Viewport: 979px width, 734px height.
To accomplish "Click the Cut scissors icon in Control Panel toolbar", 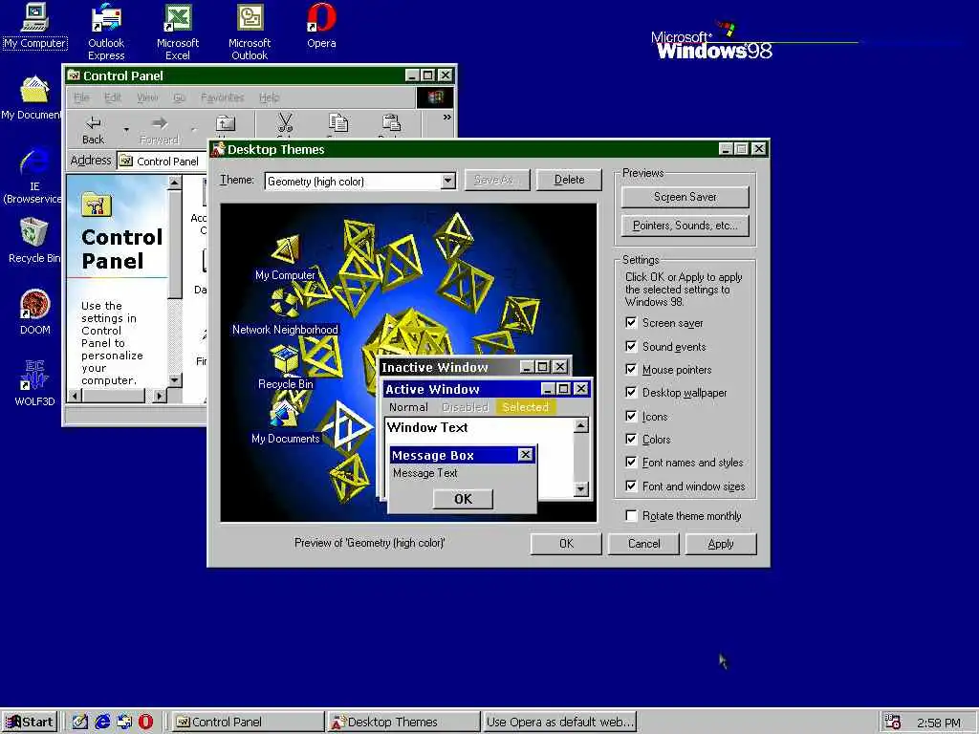I will click(x=285, y=125).
